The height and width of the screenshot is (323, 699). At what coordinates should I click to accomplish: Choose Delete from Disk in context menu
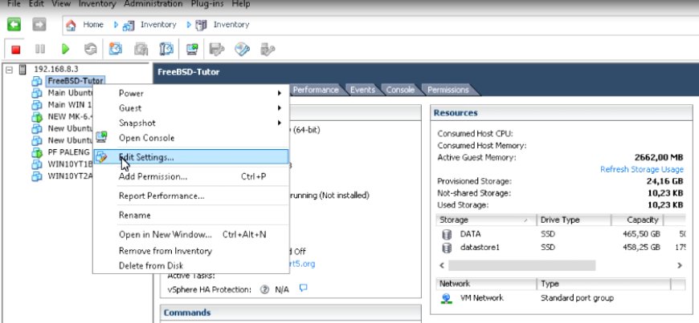click(x=190, y=265)
